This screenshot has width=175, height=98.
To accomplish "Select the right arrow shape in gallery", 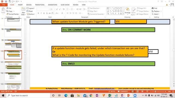I will point(116,11).
